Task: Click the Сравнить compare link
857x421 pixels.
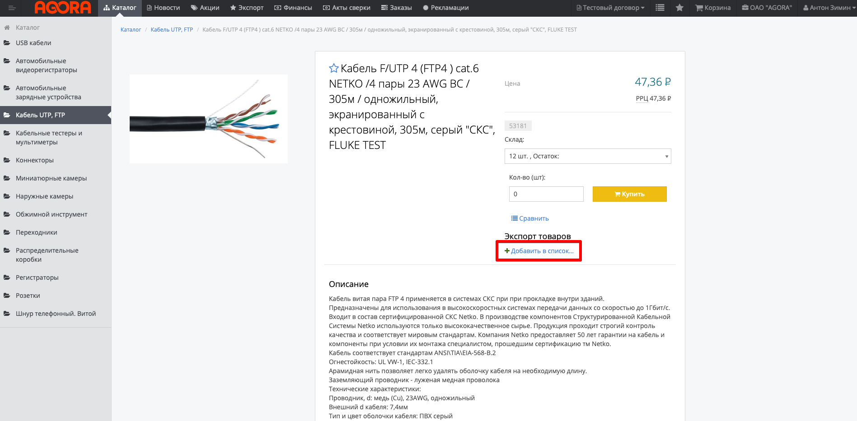Action: (530, 218)
